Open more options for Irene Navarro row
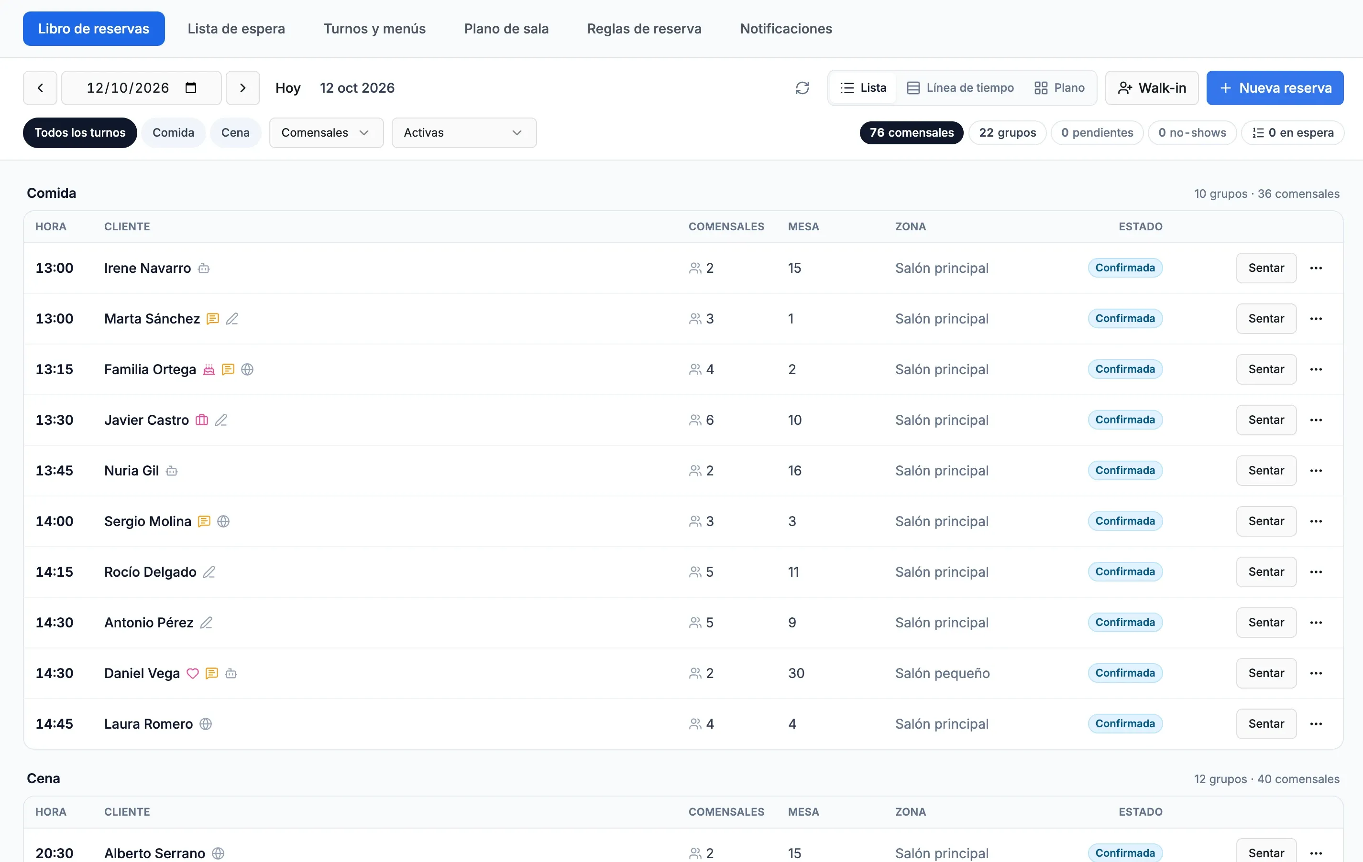This screenshot has width=1363, height=862. tap(1316, 268)
